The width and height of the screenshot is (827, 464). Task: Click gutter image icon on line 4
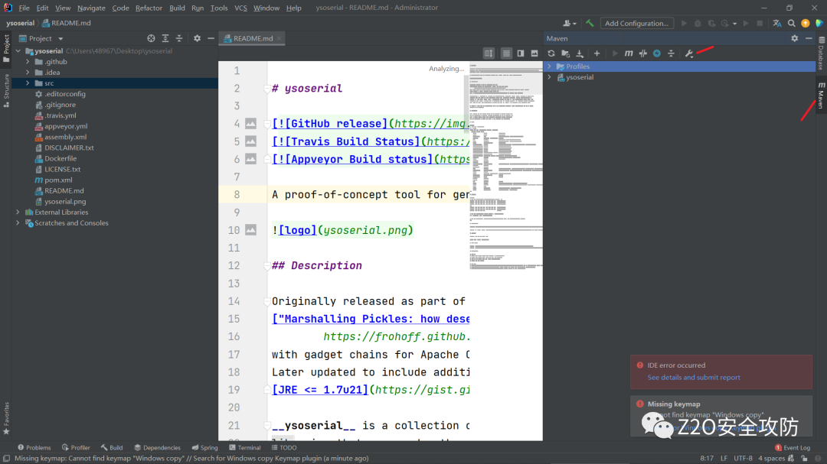tap(250, 124)
